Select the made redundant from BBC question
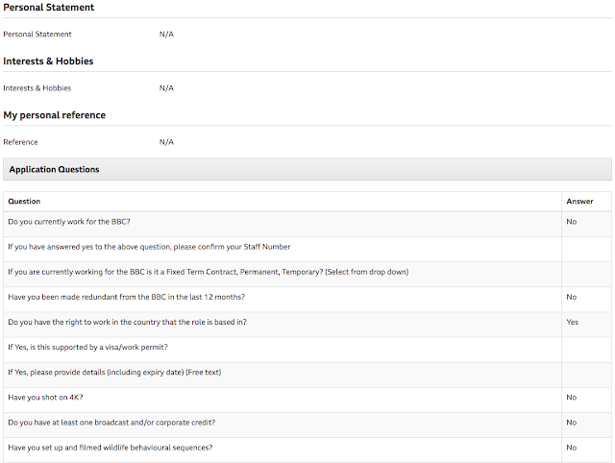The image size is (615, 463). (x=126, y=297)
